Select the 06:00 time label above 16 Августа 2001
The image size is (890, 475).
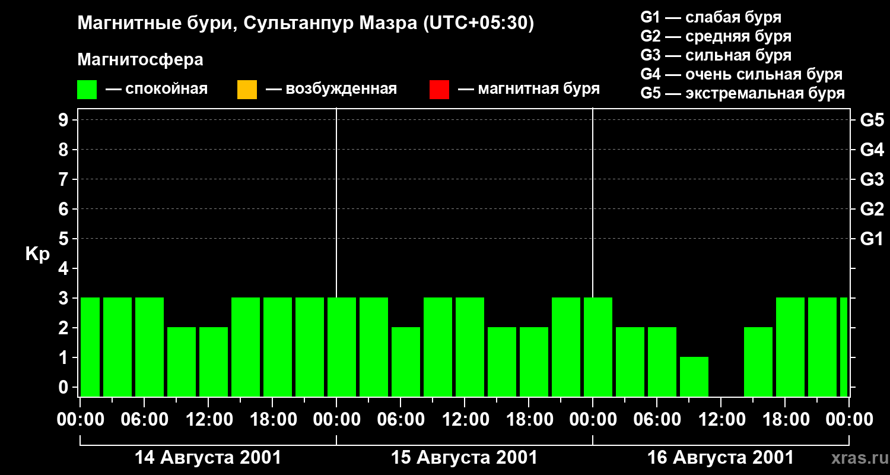[657, 420]
